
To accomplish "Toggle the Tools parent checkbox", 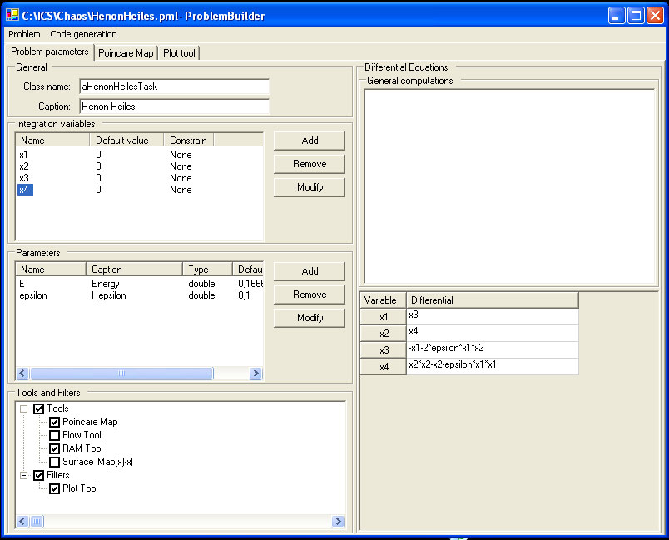I will click(39, 409).
